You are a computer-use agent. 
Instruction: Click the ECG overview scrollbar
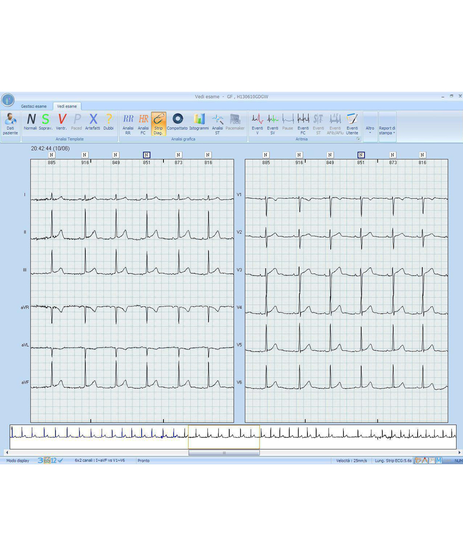coord(224,452)
